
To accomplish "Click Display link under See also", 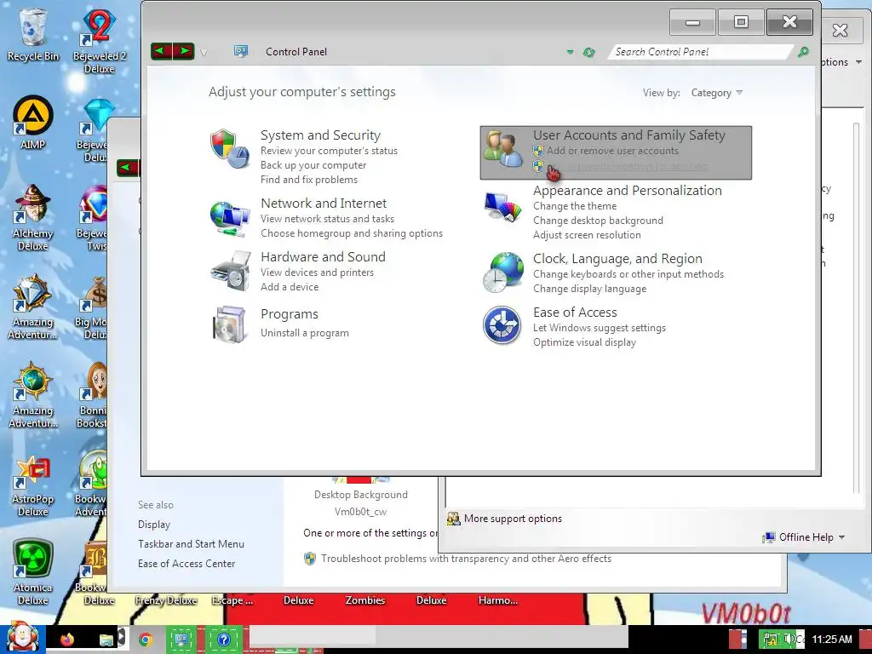I will click(154, 525).
